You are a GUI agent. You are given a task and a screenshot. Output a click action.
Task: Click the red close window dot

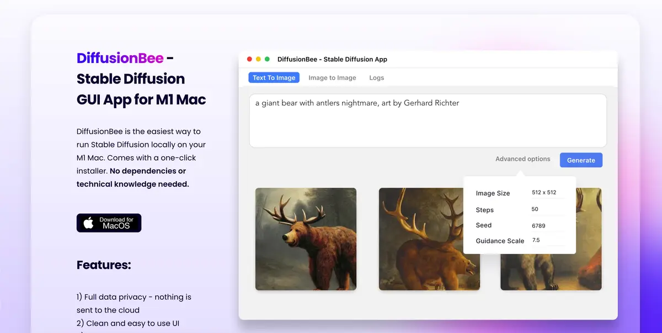(249, 59)
